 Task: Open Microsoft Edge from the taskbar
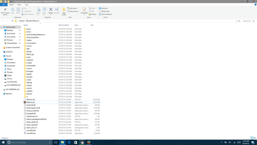(69, 142)
